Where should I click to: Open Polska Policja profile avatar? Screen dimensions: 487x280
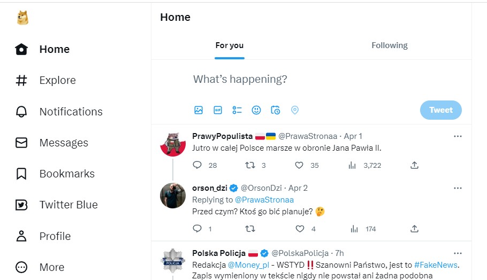tap(173, 262)
